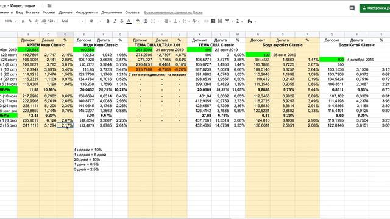Insert a chart from toolbar
390x219 pixels.
click(x=220, y=21)
